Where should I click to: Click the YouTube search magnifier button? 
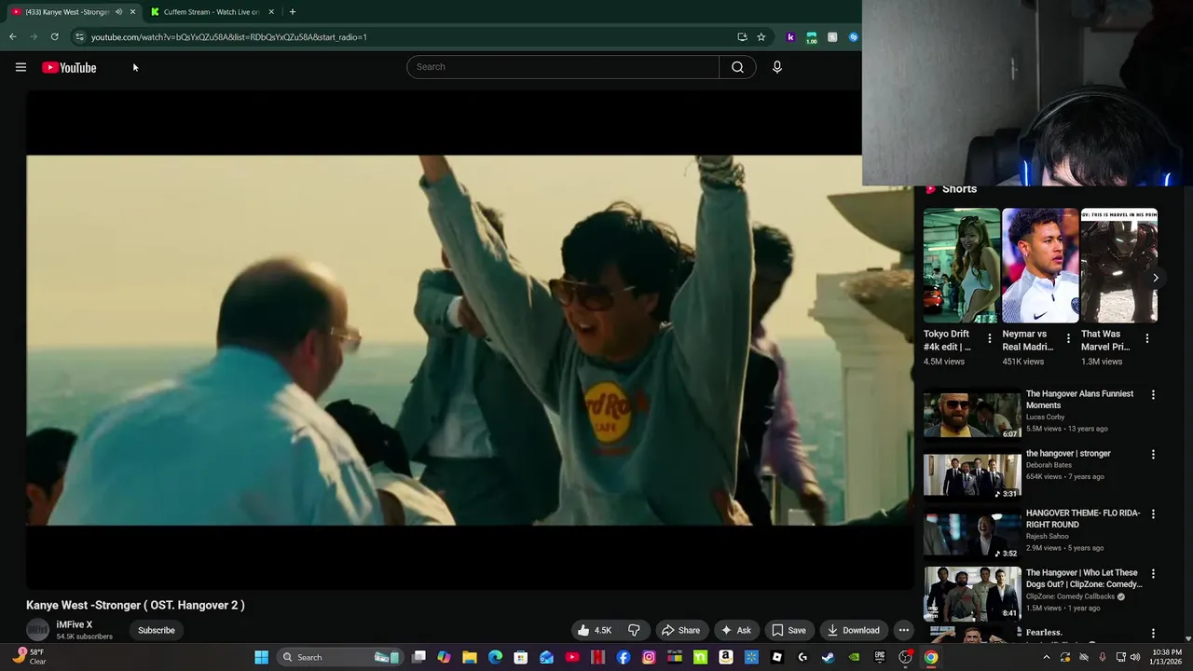pyautogui.click(x=737, y=67)
